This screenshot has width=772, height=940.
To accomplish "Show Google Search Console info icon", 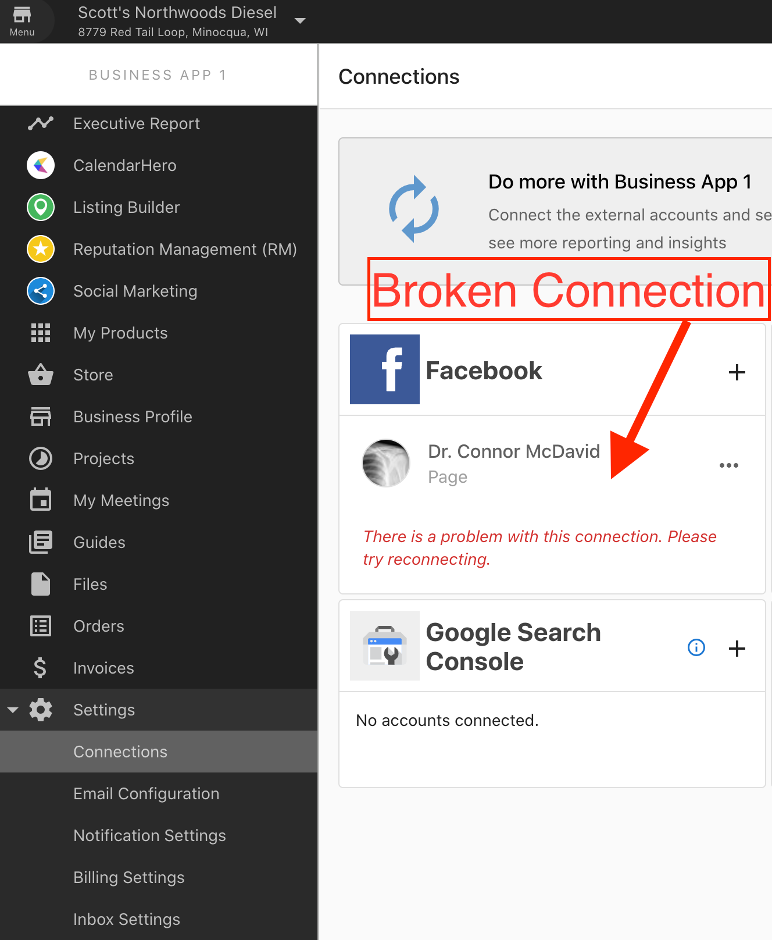I will [696, 647].
